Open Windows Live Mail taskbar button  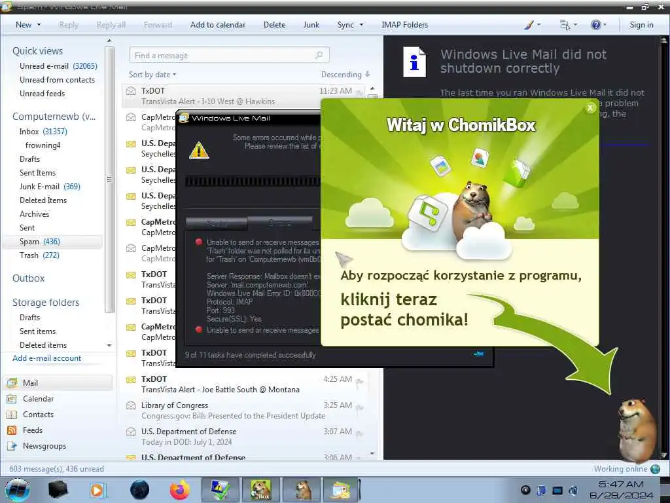click(x=340, y=490)
